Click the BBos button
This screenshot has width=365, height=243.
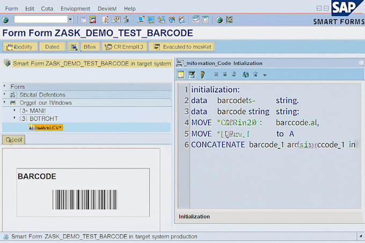[x=90, y=47]
